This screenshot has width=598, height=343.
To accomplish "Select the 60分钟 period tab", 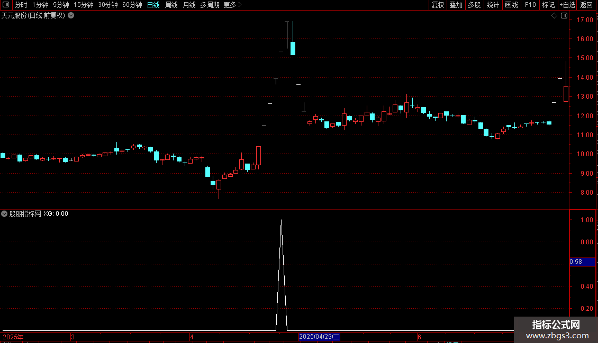I will (132, 5).
